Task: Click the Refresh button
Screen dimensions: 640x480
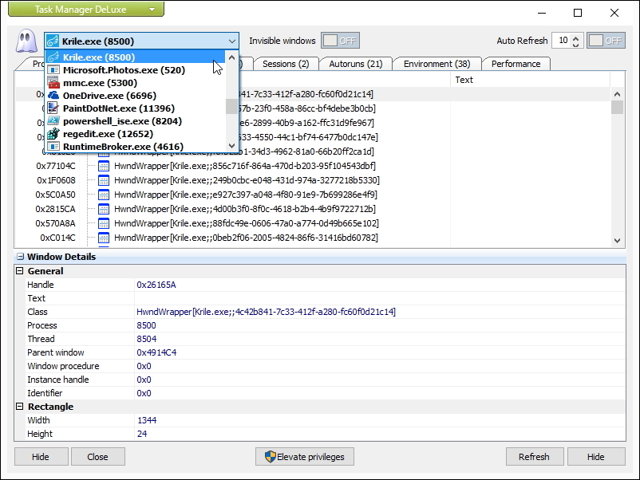Action: 535,457
